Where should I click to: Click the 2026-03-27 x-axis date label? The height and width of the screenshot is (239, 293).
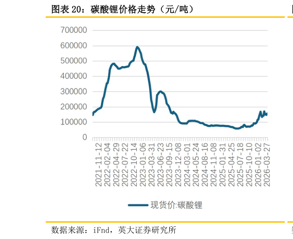click(x=267, y=164)
